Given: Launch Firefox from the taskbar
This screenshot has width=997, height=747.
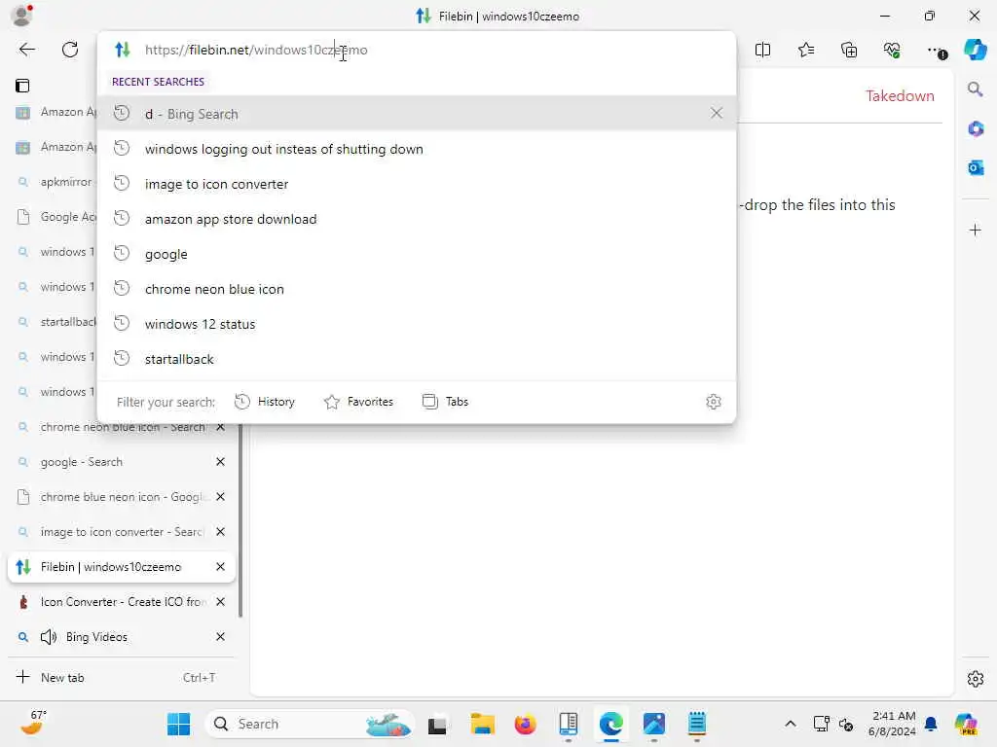Looking at the screenshot, I should [525, 724].
